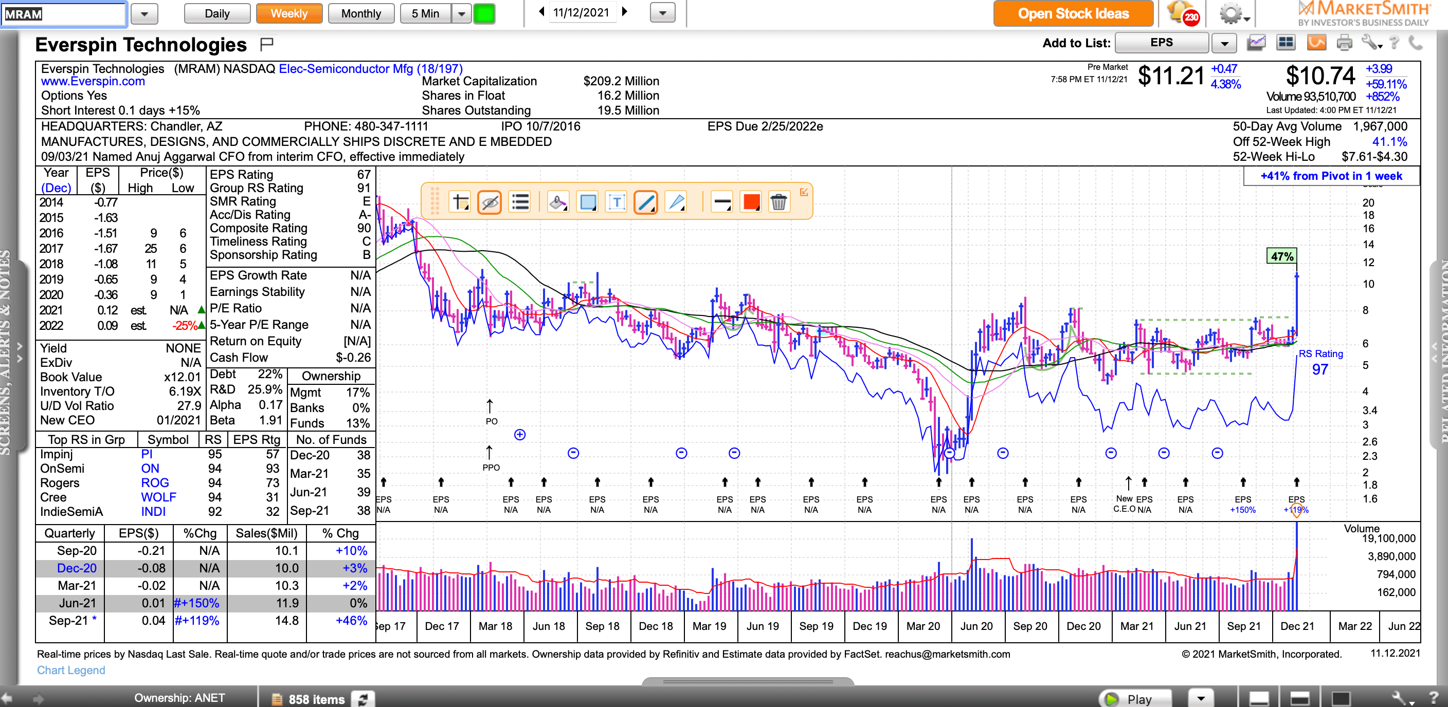
Task: Delete annotations with the trash icon
Action: pos(778,202)
